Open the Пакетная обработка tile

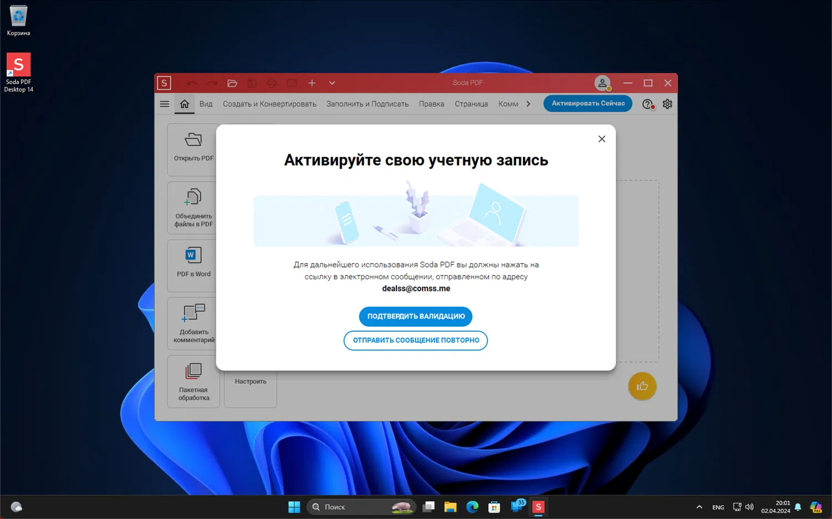[x=194, y=382]
